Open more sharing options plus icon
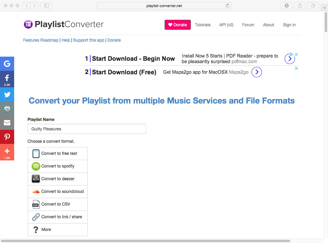 click(x=7, y=152)
